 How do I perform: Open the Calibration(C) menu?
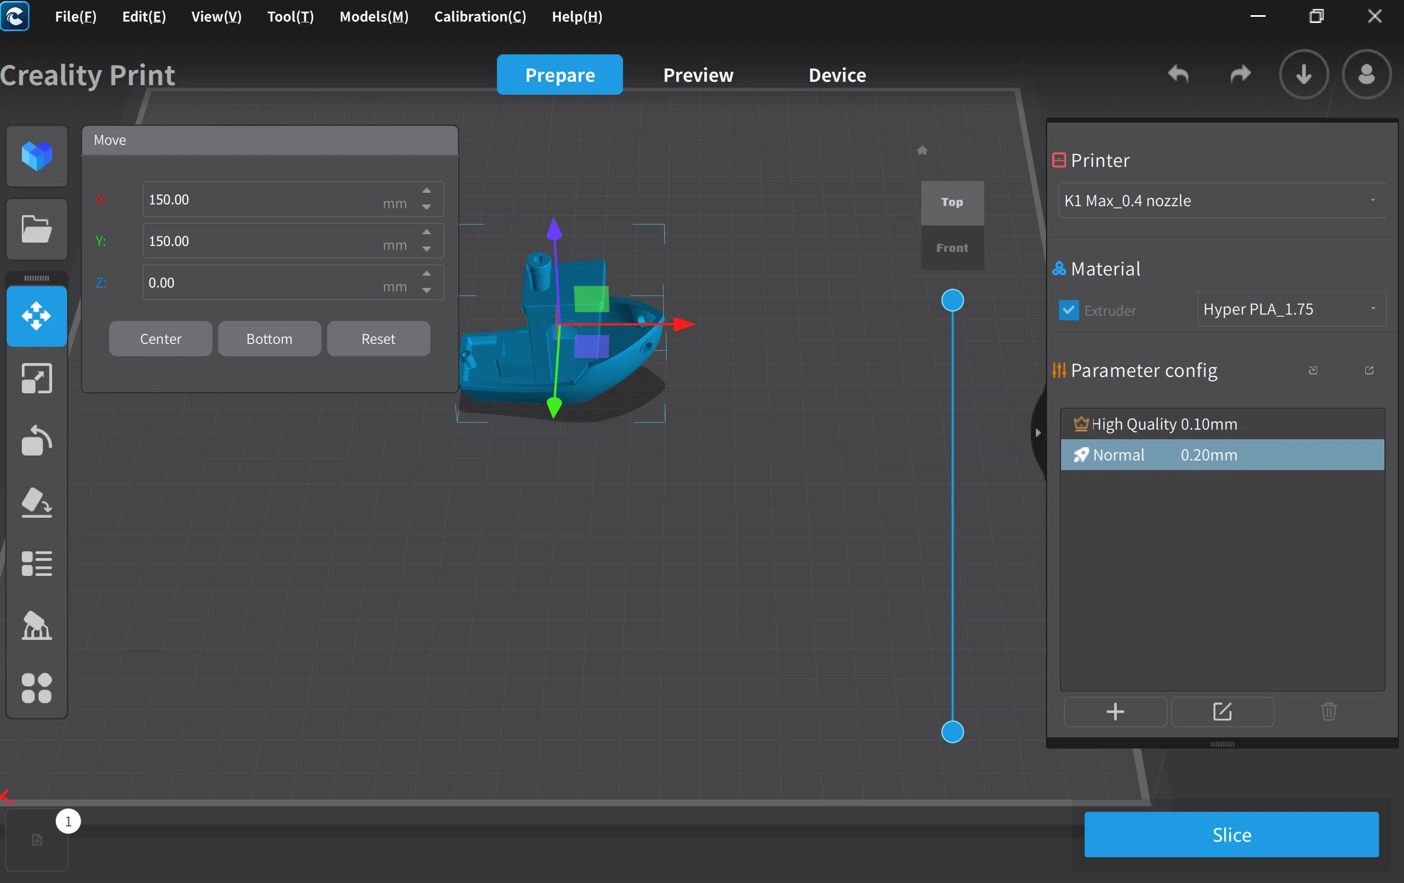coord(480,16)
